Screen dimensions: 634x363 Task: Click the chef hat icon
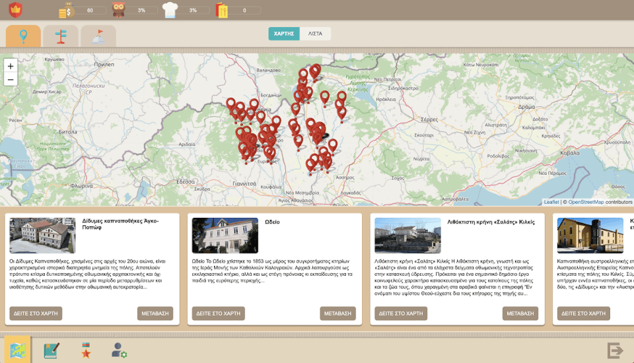[x=170, y=10]
